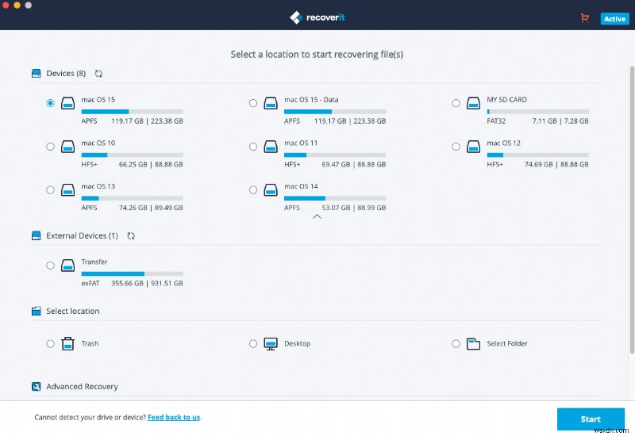The image size is (635, 436).
Task: Click the mac OS 14 storage usage bar
Action: tap(335, 198)
